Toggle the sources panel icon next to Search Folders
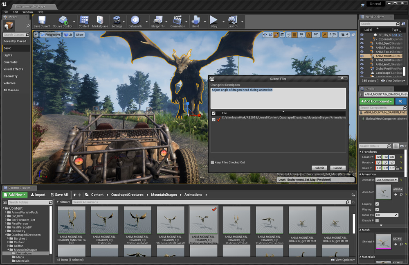Viewport: 409px width, 265px height. click(5, 202)
